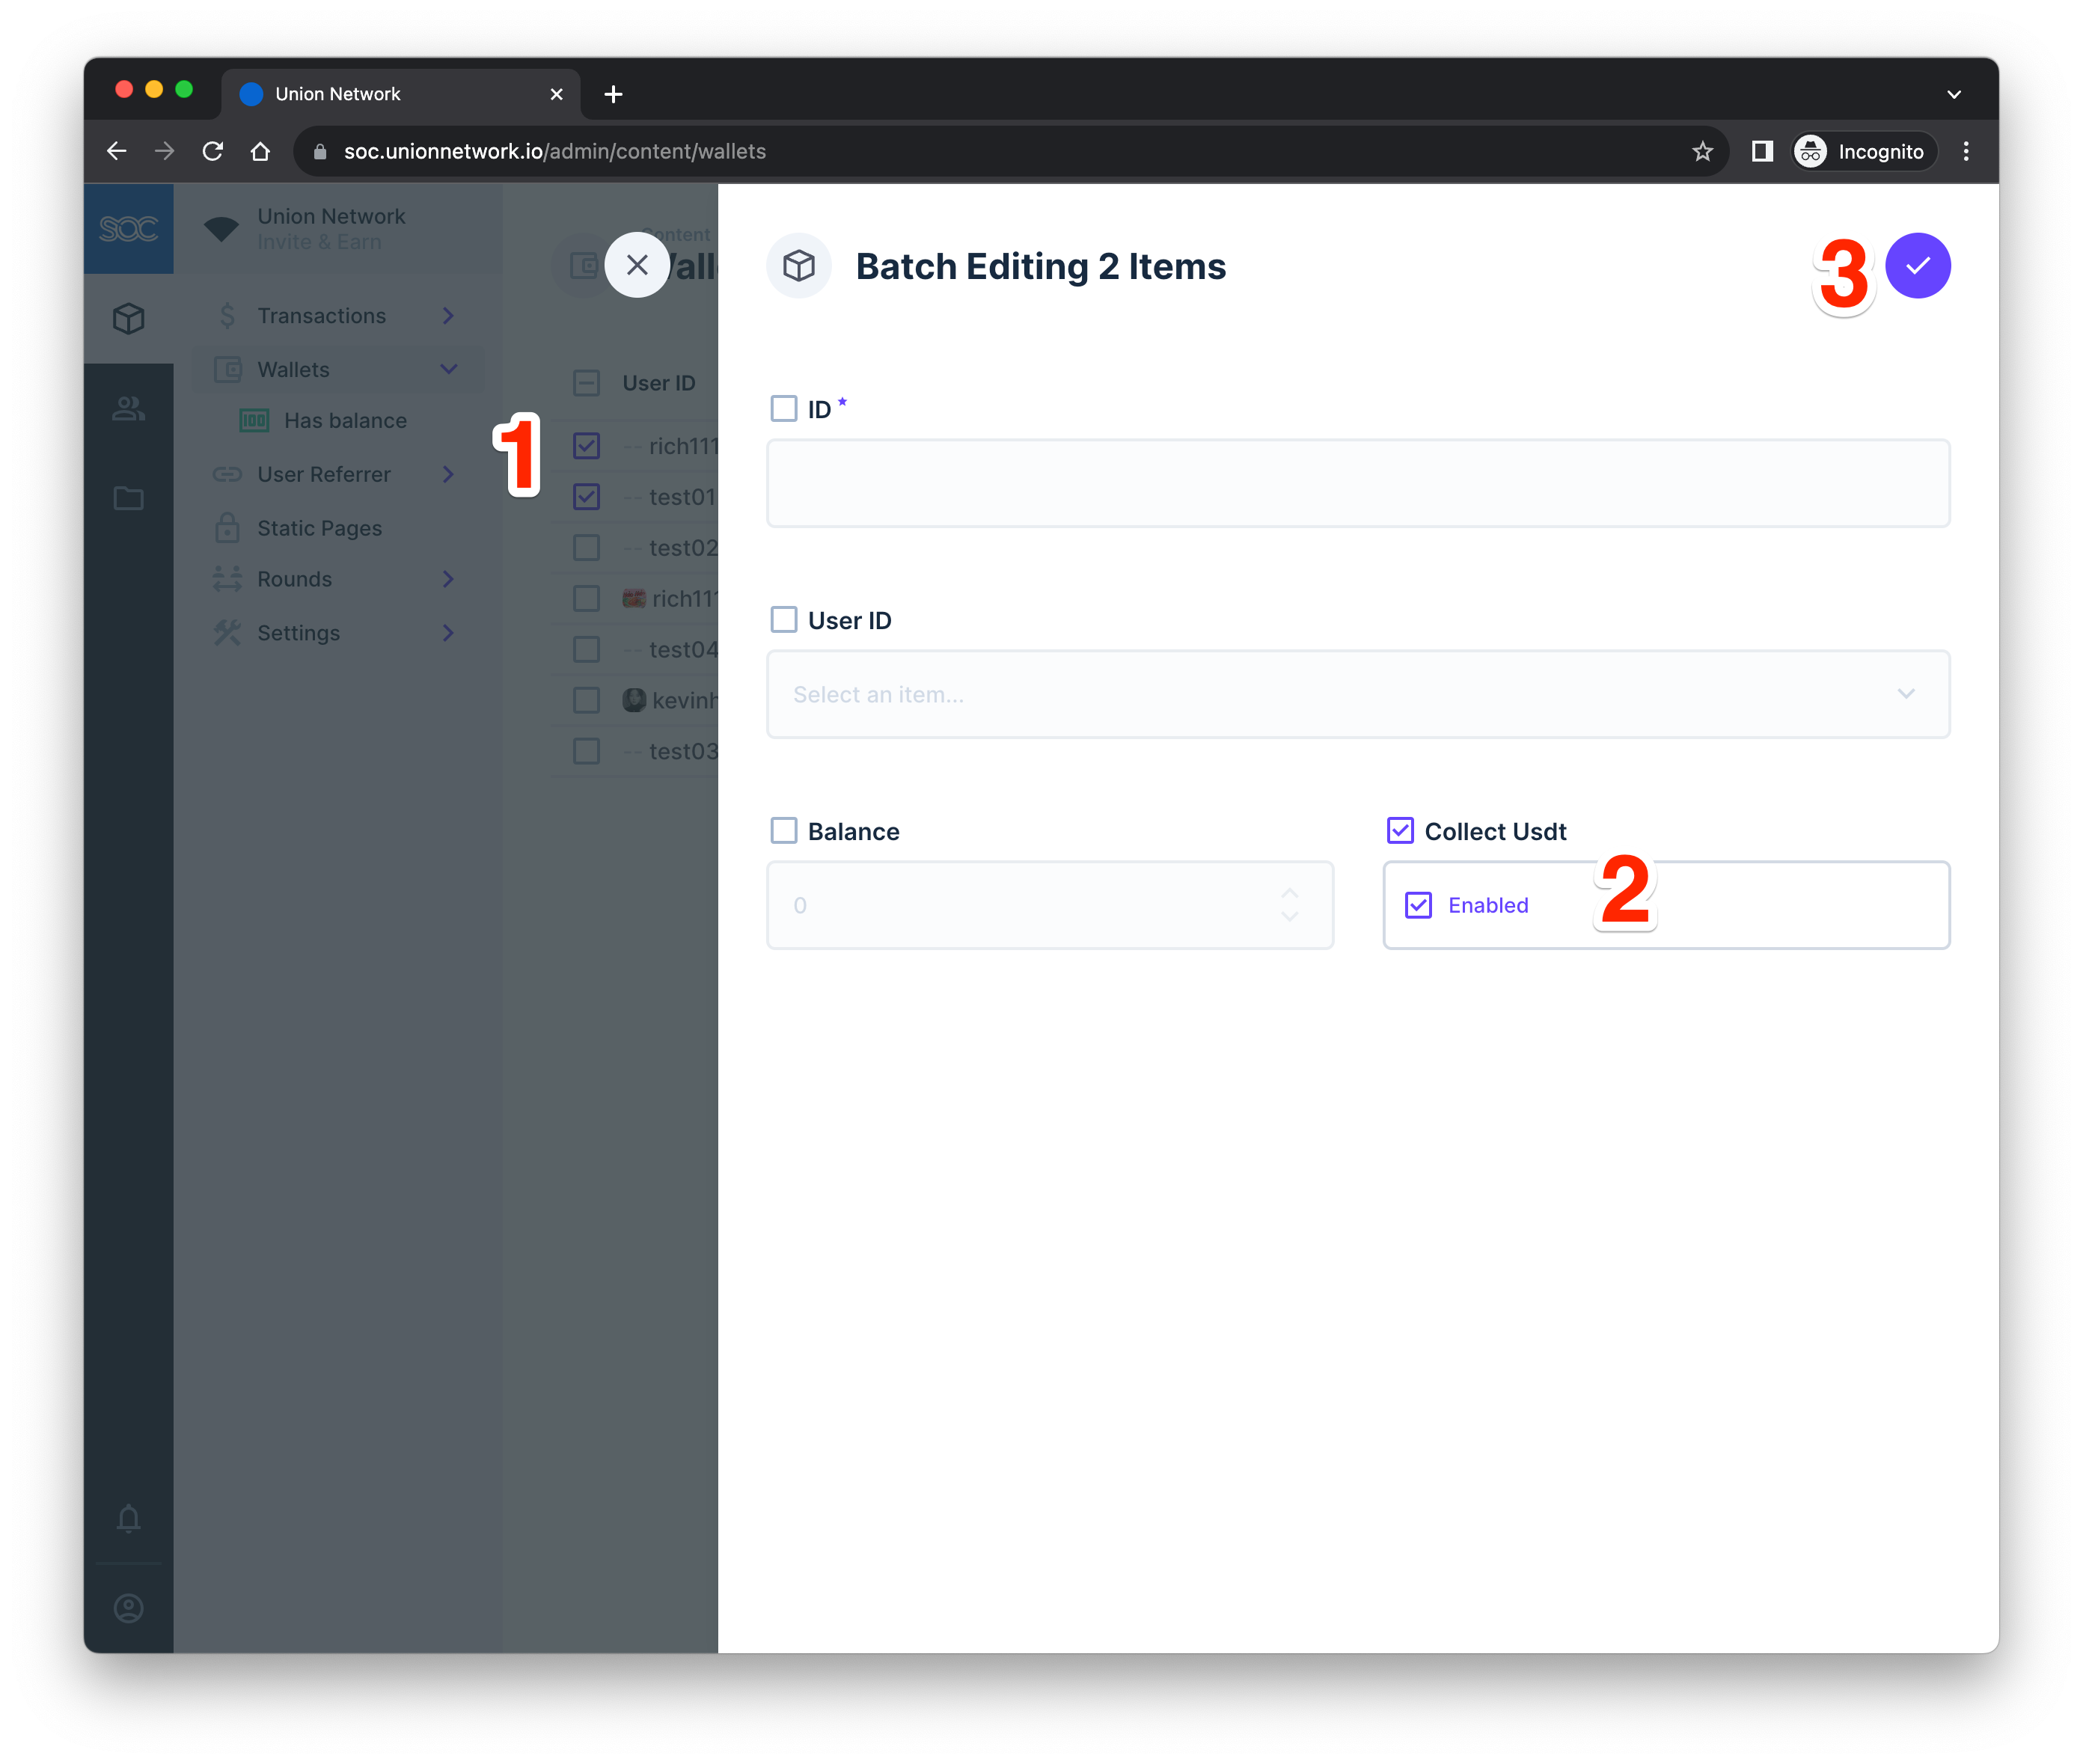Open the SOC logo panel
2083x1764 pixels.
128,228
